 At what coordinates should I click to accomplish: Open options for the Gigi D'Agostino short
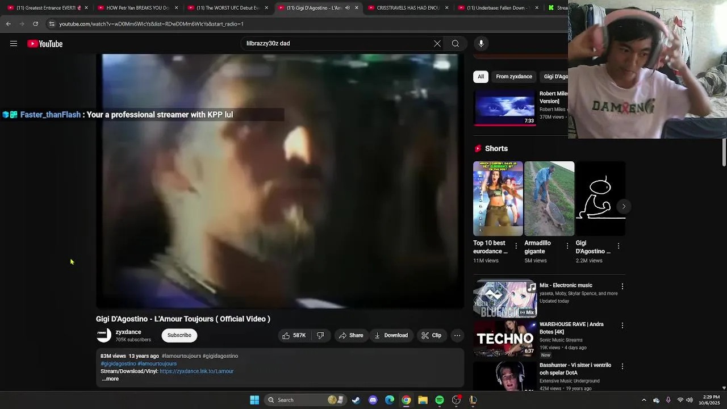point(618,246)
